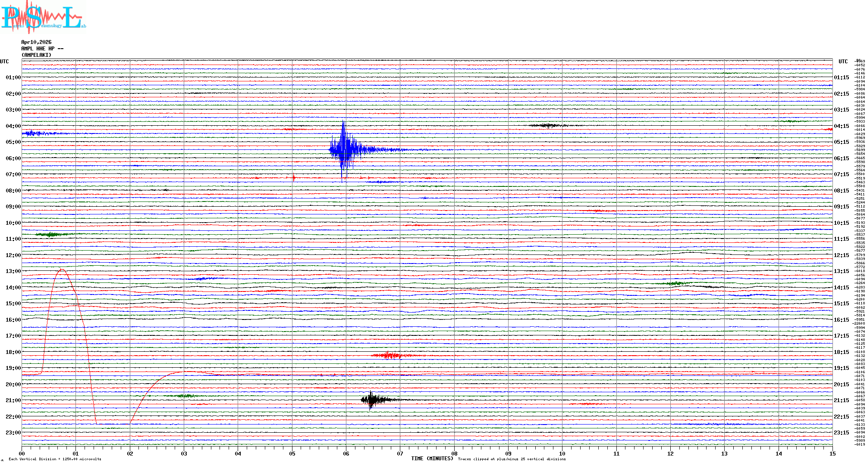Click minute 06 on the bottom axis

click(x=346, y=453)
